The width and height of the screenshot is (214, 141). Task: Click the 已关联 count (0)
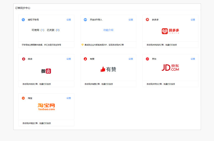[x=58, y=30]
